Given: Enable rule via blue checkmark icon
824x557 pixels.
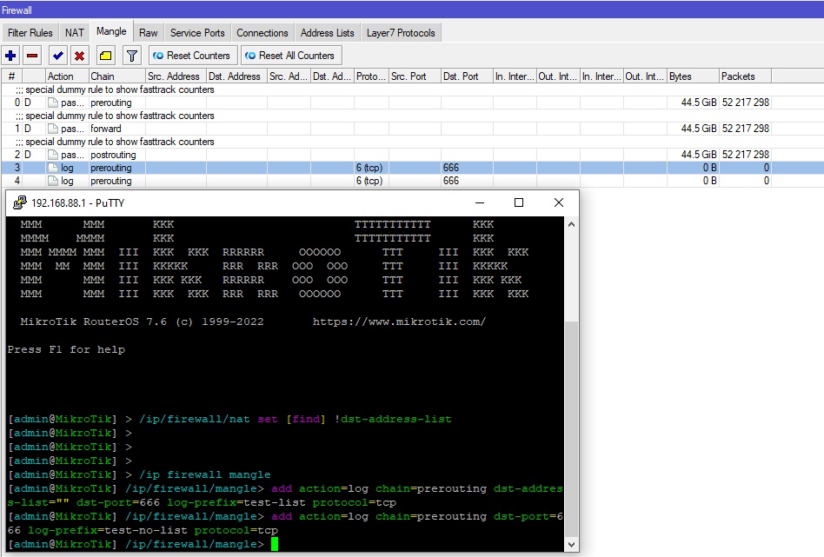Looking at the screenshot, I should (x=58, y=55).
